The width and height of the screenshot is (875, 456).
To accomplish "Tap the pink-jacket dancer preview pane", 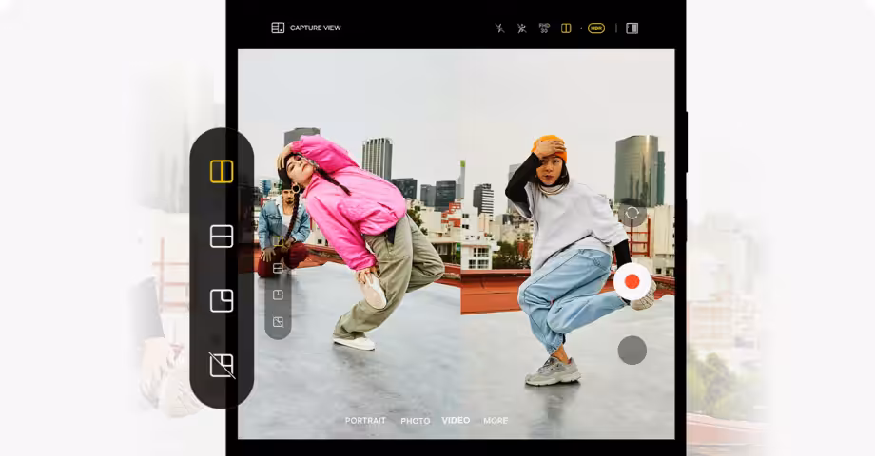I will pyautogui.click(x=349, y=243).
